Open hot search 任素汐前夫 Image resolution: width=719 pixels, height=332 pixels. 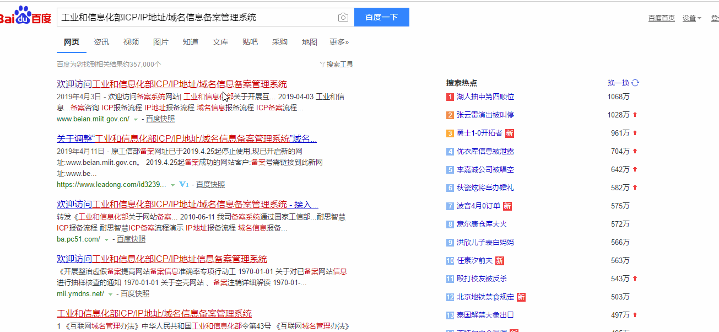(474, 260)
